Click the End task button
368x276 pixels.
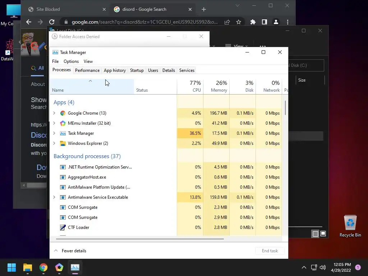270,251
